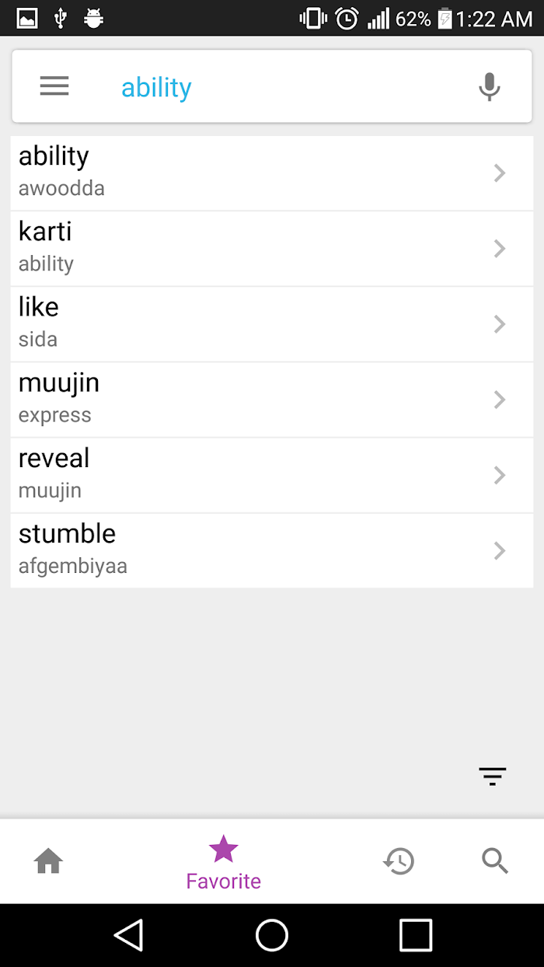Open the 'reveal – muujin' entry
This screenshot has height=967, width=544.
coord(272,475)
